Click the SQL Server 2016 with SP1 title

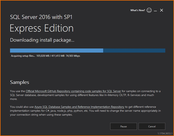pyautogui.click(x=43, y=17)
